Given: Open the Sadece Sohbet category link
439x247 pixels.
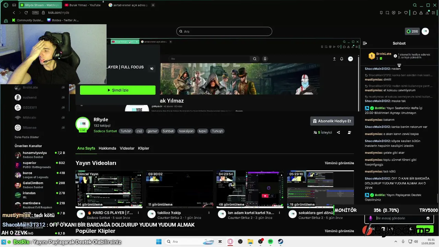Looking at the screenshot, I should [x=105, y=131].
